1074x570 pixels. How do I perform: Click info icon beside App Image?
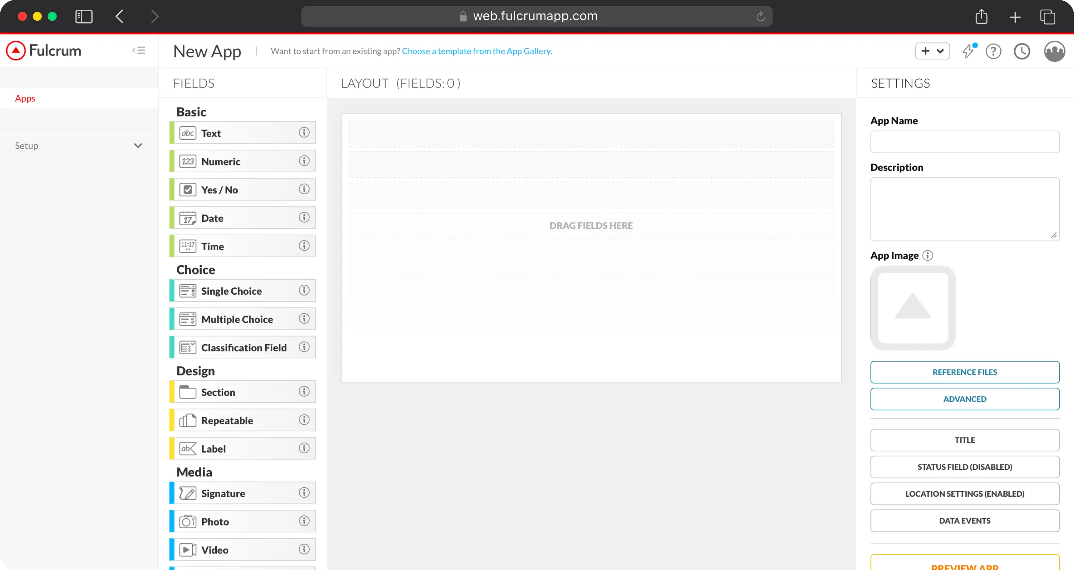927,255
